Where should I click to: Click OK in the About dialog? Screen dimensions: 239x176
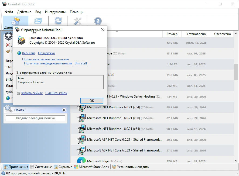pyautogui.click(x=92, y=101)
